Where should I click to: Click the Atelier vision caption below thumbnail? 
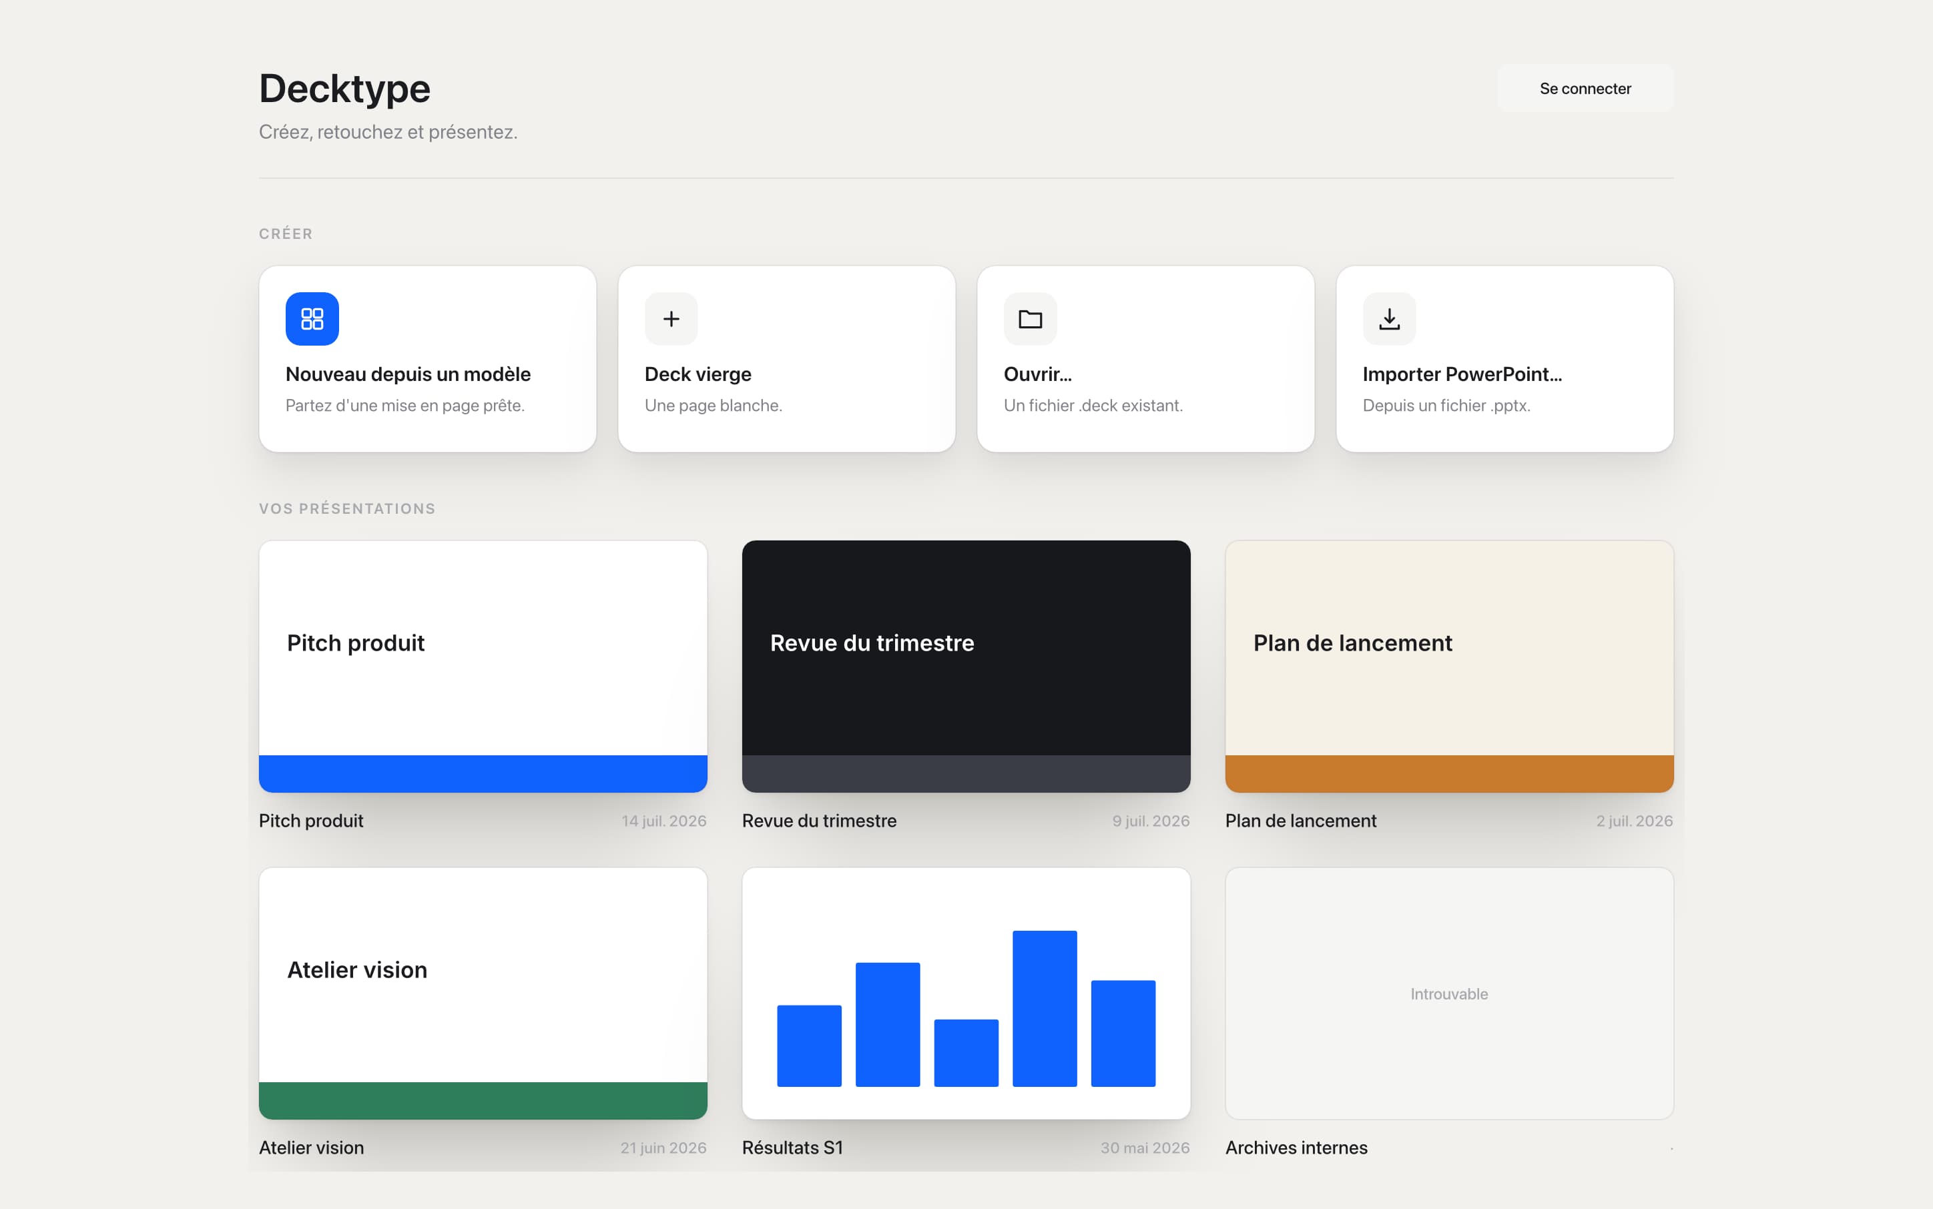tap(311, 1148)
